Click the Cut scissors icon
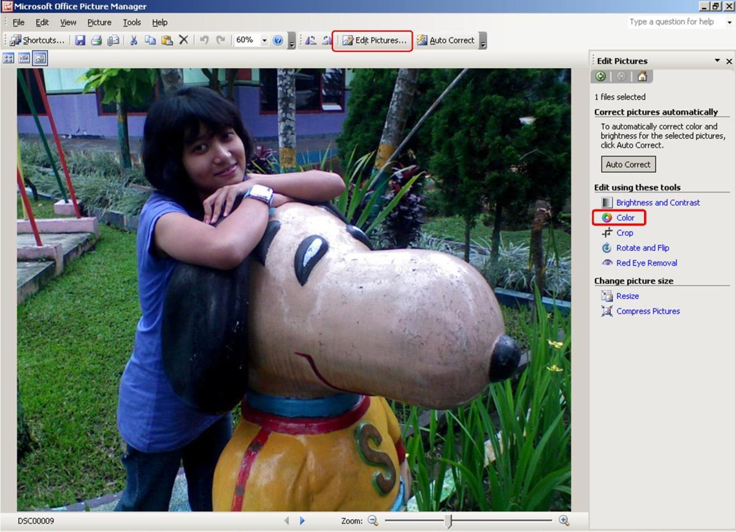736x532 pixels. 133,40
